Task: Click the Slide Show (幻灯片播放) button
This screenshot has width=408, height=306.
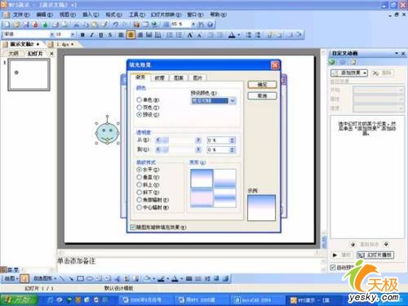Action: click(375, 255)
